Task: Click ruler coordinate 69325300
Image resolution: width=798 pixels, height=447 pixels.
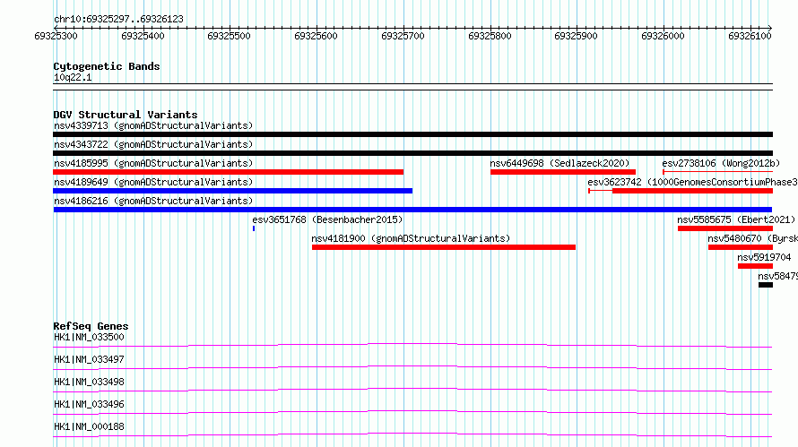Action: pyautogui.click(x=56, y=36)
